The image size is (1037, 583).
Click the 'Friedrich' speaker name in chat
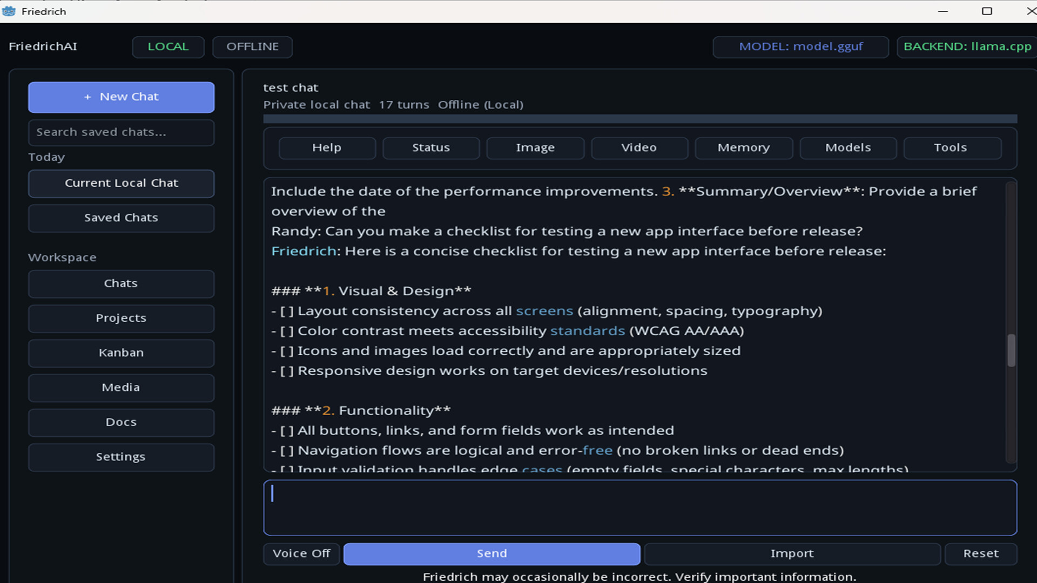pyautogui.click(x=304, y=252)
